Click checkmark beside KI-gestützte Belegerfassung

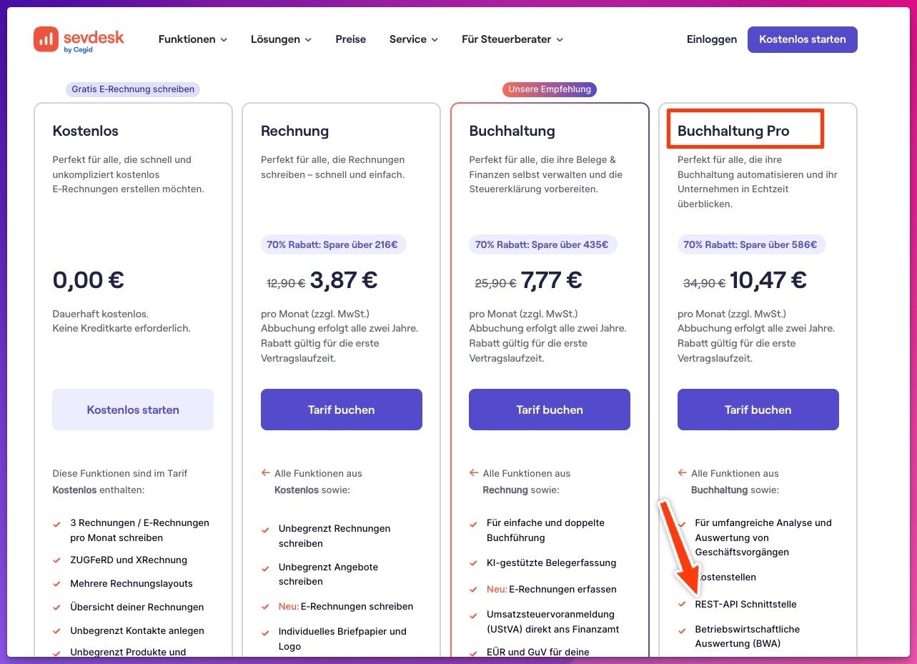pyautogui.click(x=473, y=563)
